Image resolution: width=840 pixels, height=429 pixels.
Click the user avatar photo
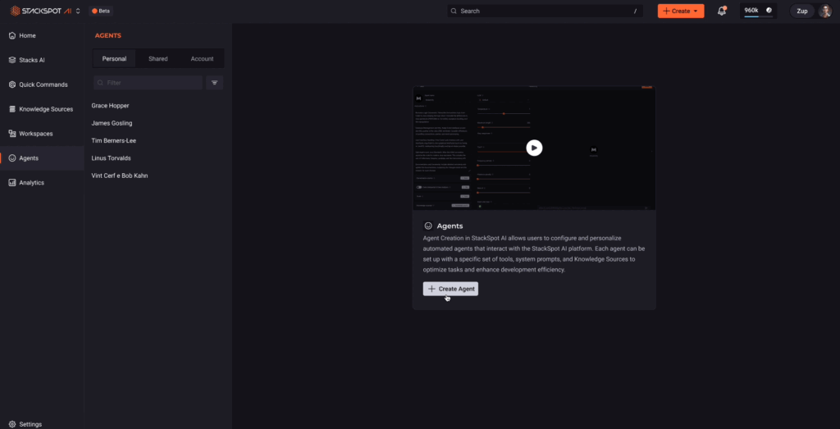[x=824, y=11]
